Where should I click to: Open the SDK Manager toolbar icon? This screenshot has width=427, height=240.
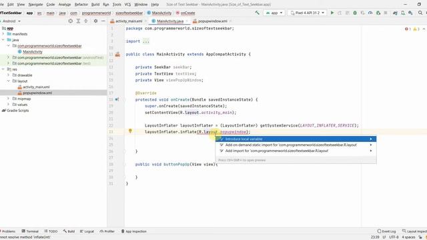point(410,13)
